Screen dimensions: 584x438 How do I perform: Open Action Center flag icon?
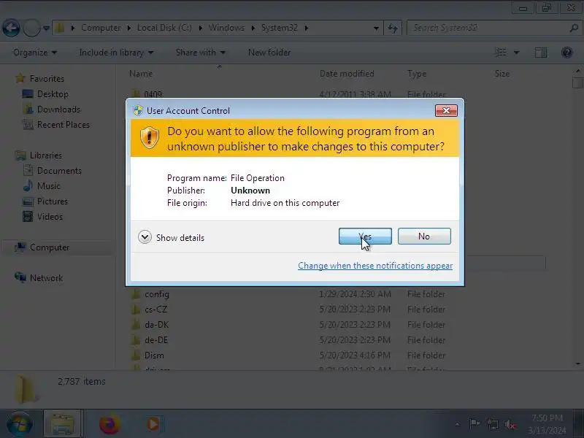click(x=474, y=424)
